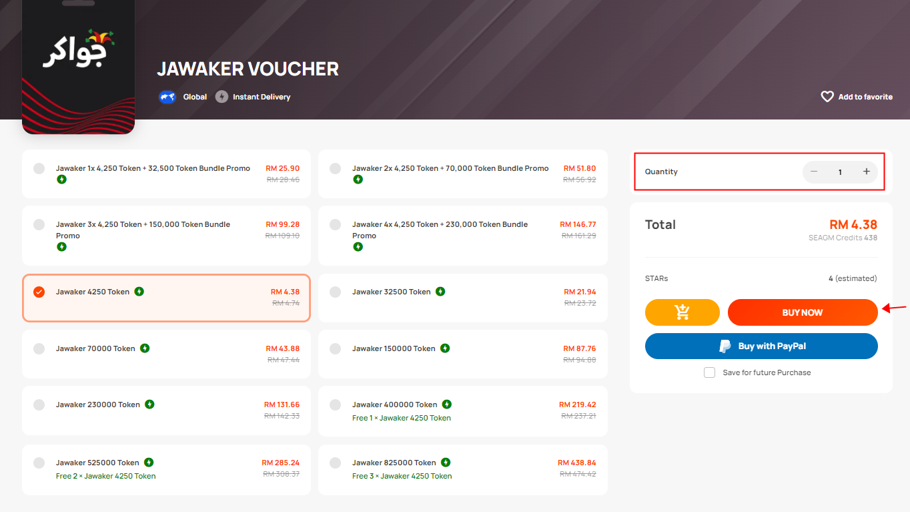This screenshot has width=910, height=512.
Task: Click the JAWAKER VOUCHER title
Action: pos(248,69)
